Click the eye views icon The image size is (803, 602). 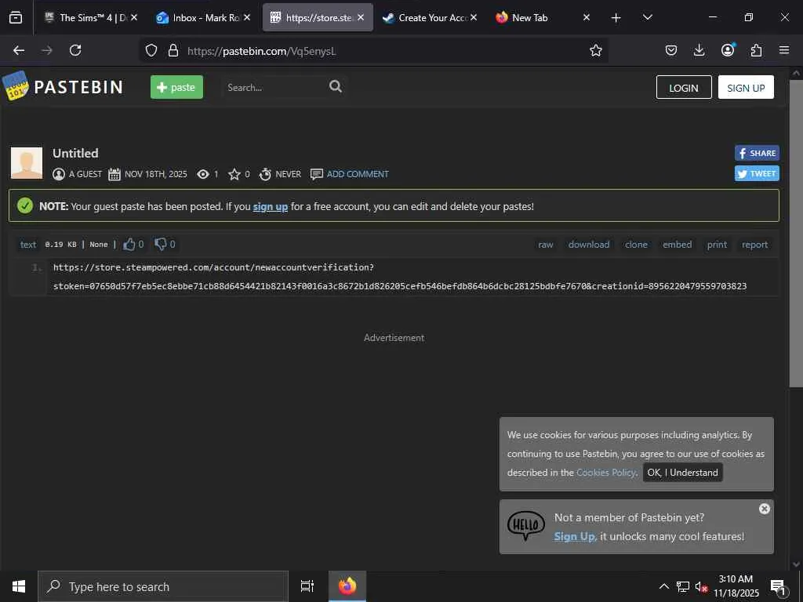coord(203,175)
